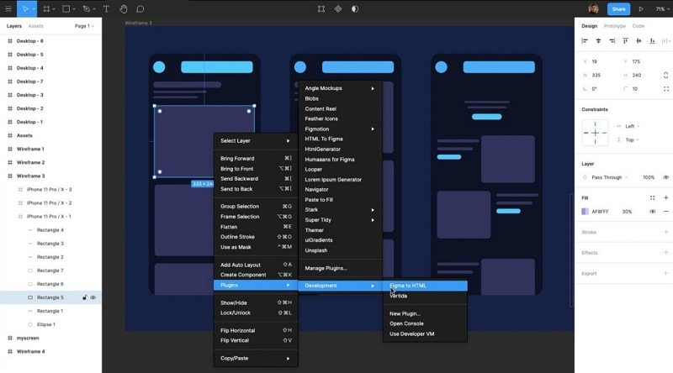Switch to Assets tab
This screenshot has width=673, height=373.
(x=35, y=26)
